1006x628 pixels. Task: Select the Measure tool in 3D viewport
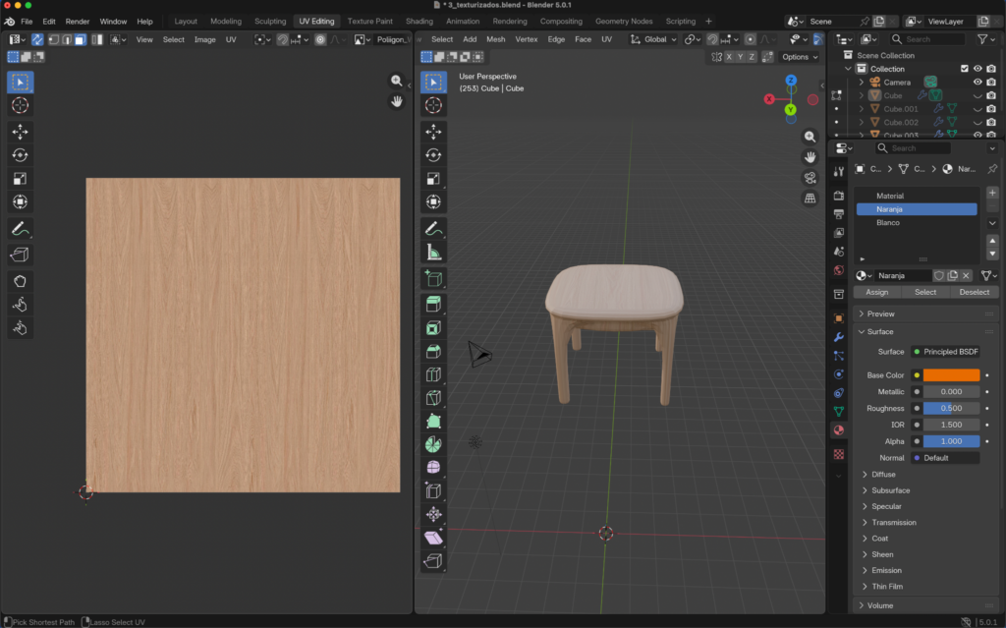point(433,252)
